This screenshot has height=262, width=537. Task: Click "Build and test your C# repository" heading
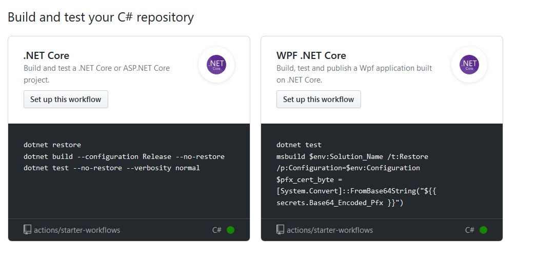[101, 17]
